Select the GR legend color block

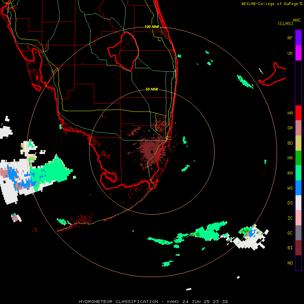pyautogui.click(x=298, y=128)
